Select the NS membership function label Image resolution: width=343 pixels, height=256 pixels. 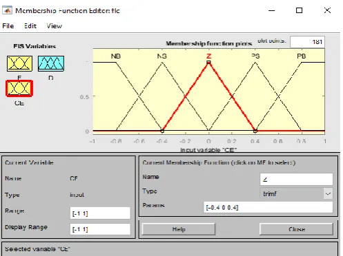(x=162, y=56)
